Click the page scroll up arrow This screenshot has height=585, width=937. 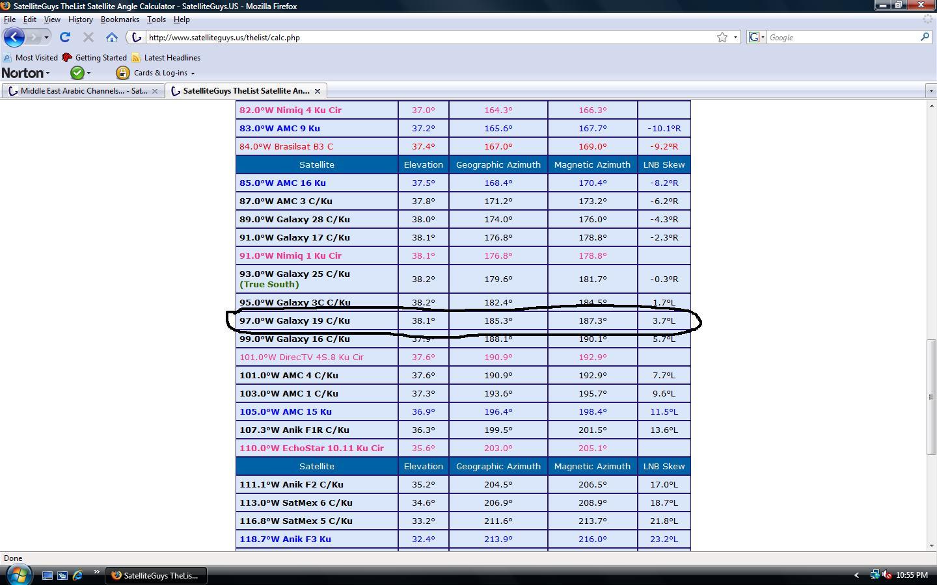click(x=931, y=105)
